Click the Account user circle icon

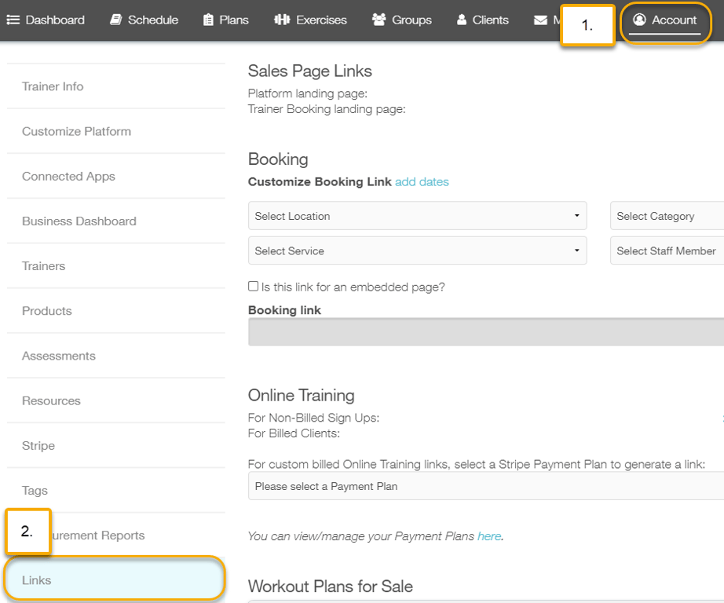point(639,20)
